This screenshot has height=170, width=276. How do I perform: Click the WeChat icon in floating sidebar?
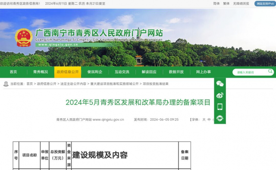pos(220,84)
